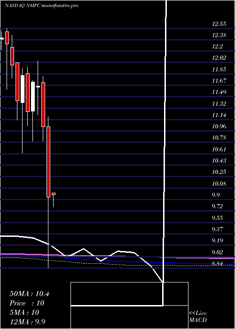Image resolution: width=235 pixels, height=329 pixels.
Task: Click the 9.37 price axis label
Action: [x=217, y=229]
